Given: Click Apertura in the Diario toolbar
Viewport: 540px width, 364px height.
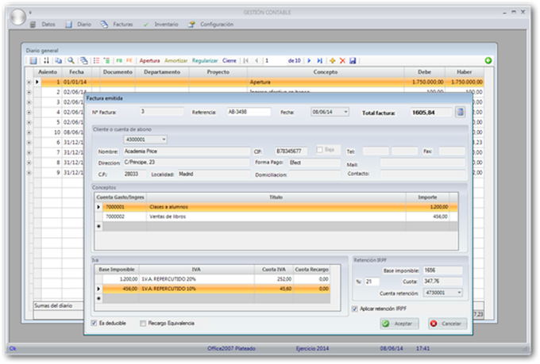Looking at the screenshot, I should point(149,60).
